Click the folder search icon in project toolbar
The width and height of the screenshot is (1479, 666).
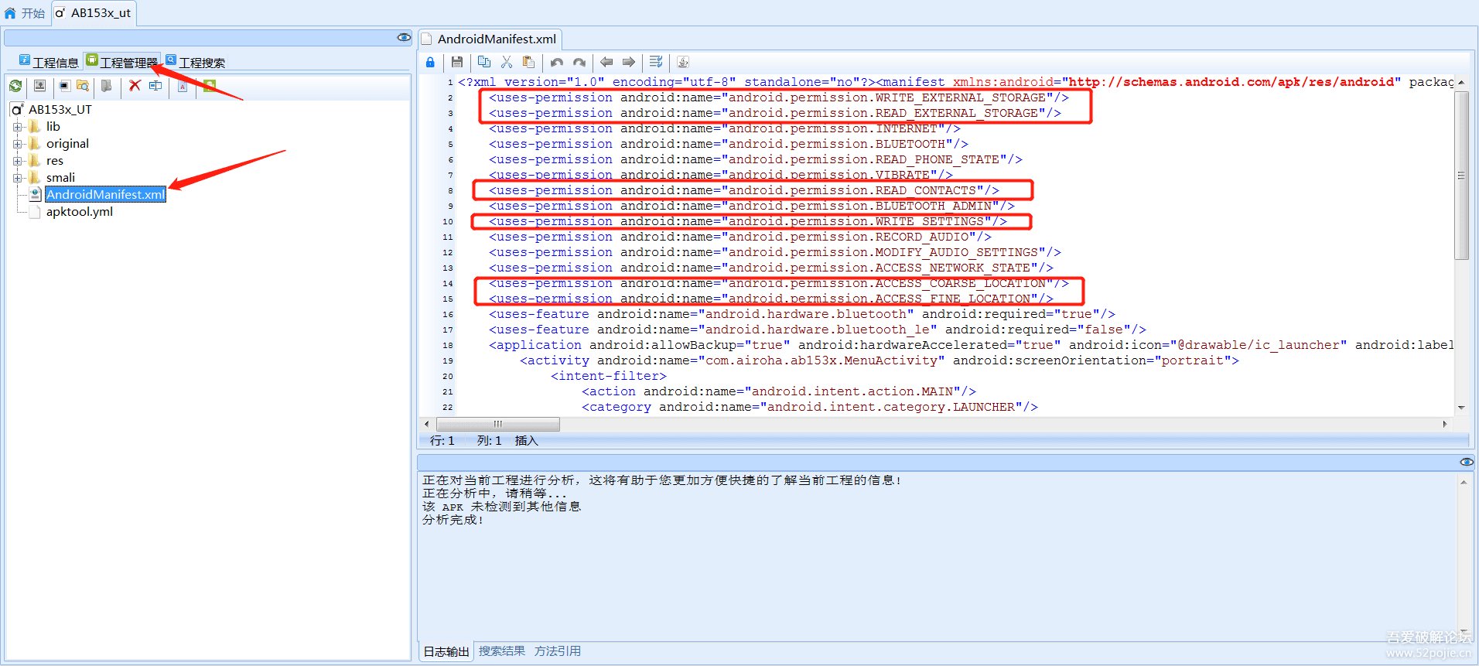coord(83,86)
